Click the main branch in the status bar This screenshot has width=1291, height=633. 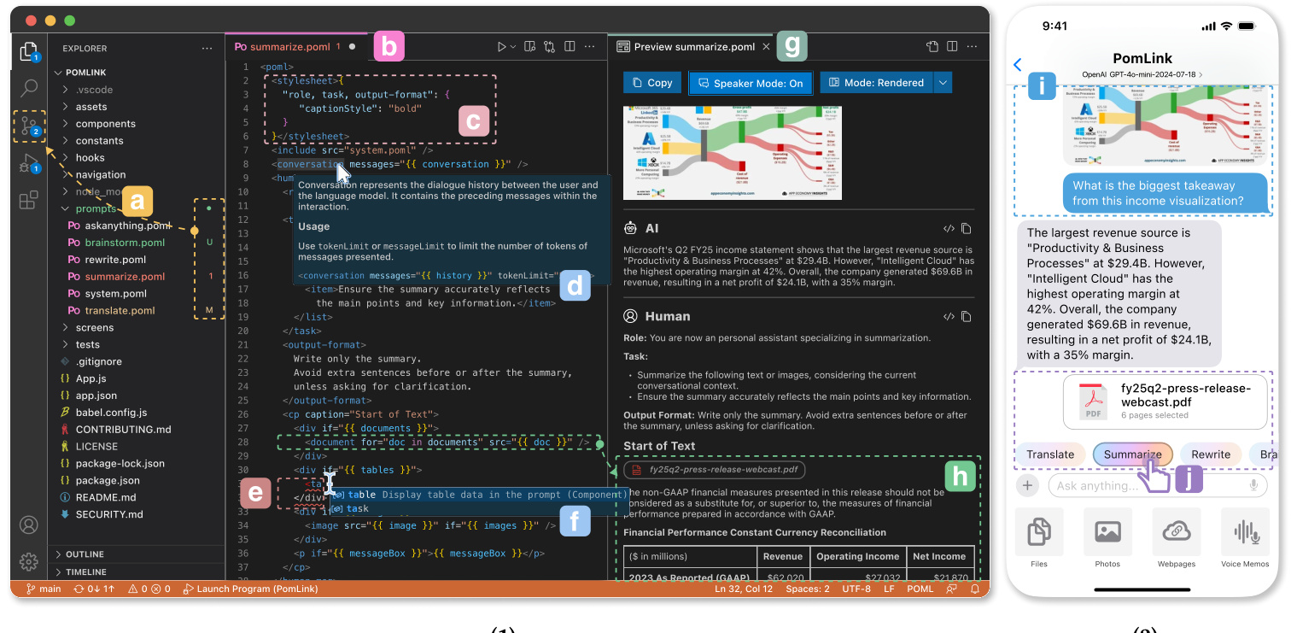(44, 589)
